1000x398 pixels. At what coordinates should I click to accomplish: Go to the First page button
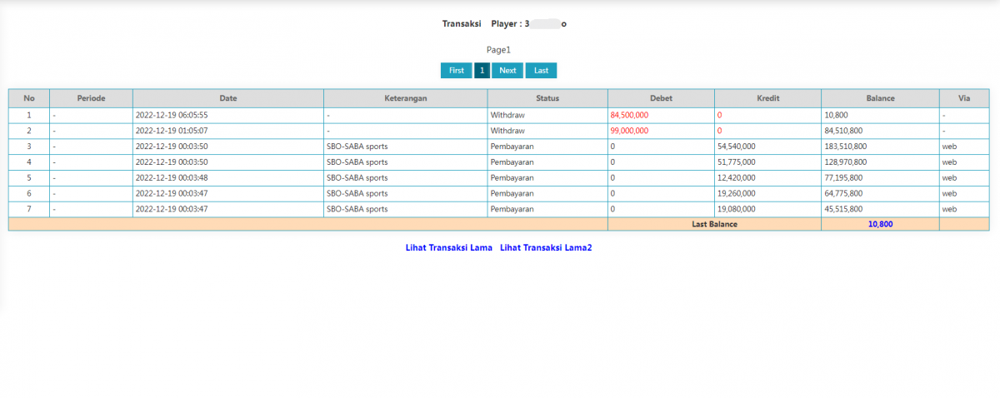[x=456, y=71]
